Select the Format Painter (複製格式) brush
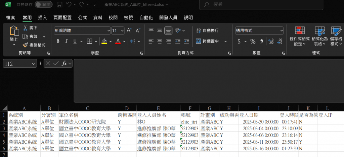The height and width of the screenshot is (157, 344). point(26,45)
